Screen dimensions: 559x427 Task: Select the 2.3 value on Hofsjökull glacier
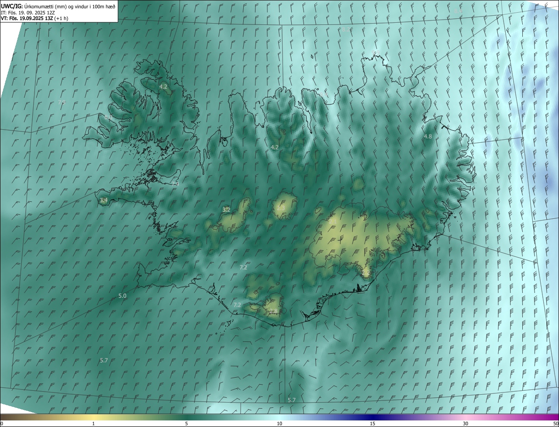[x=280, y=208]
